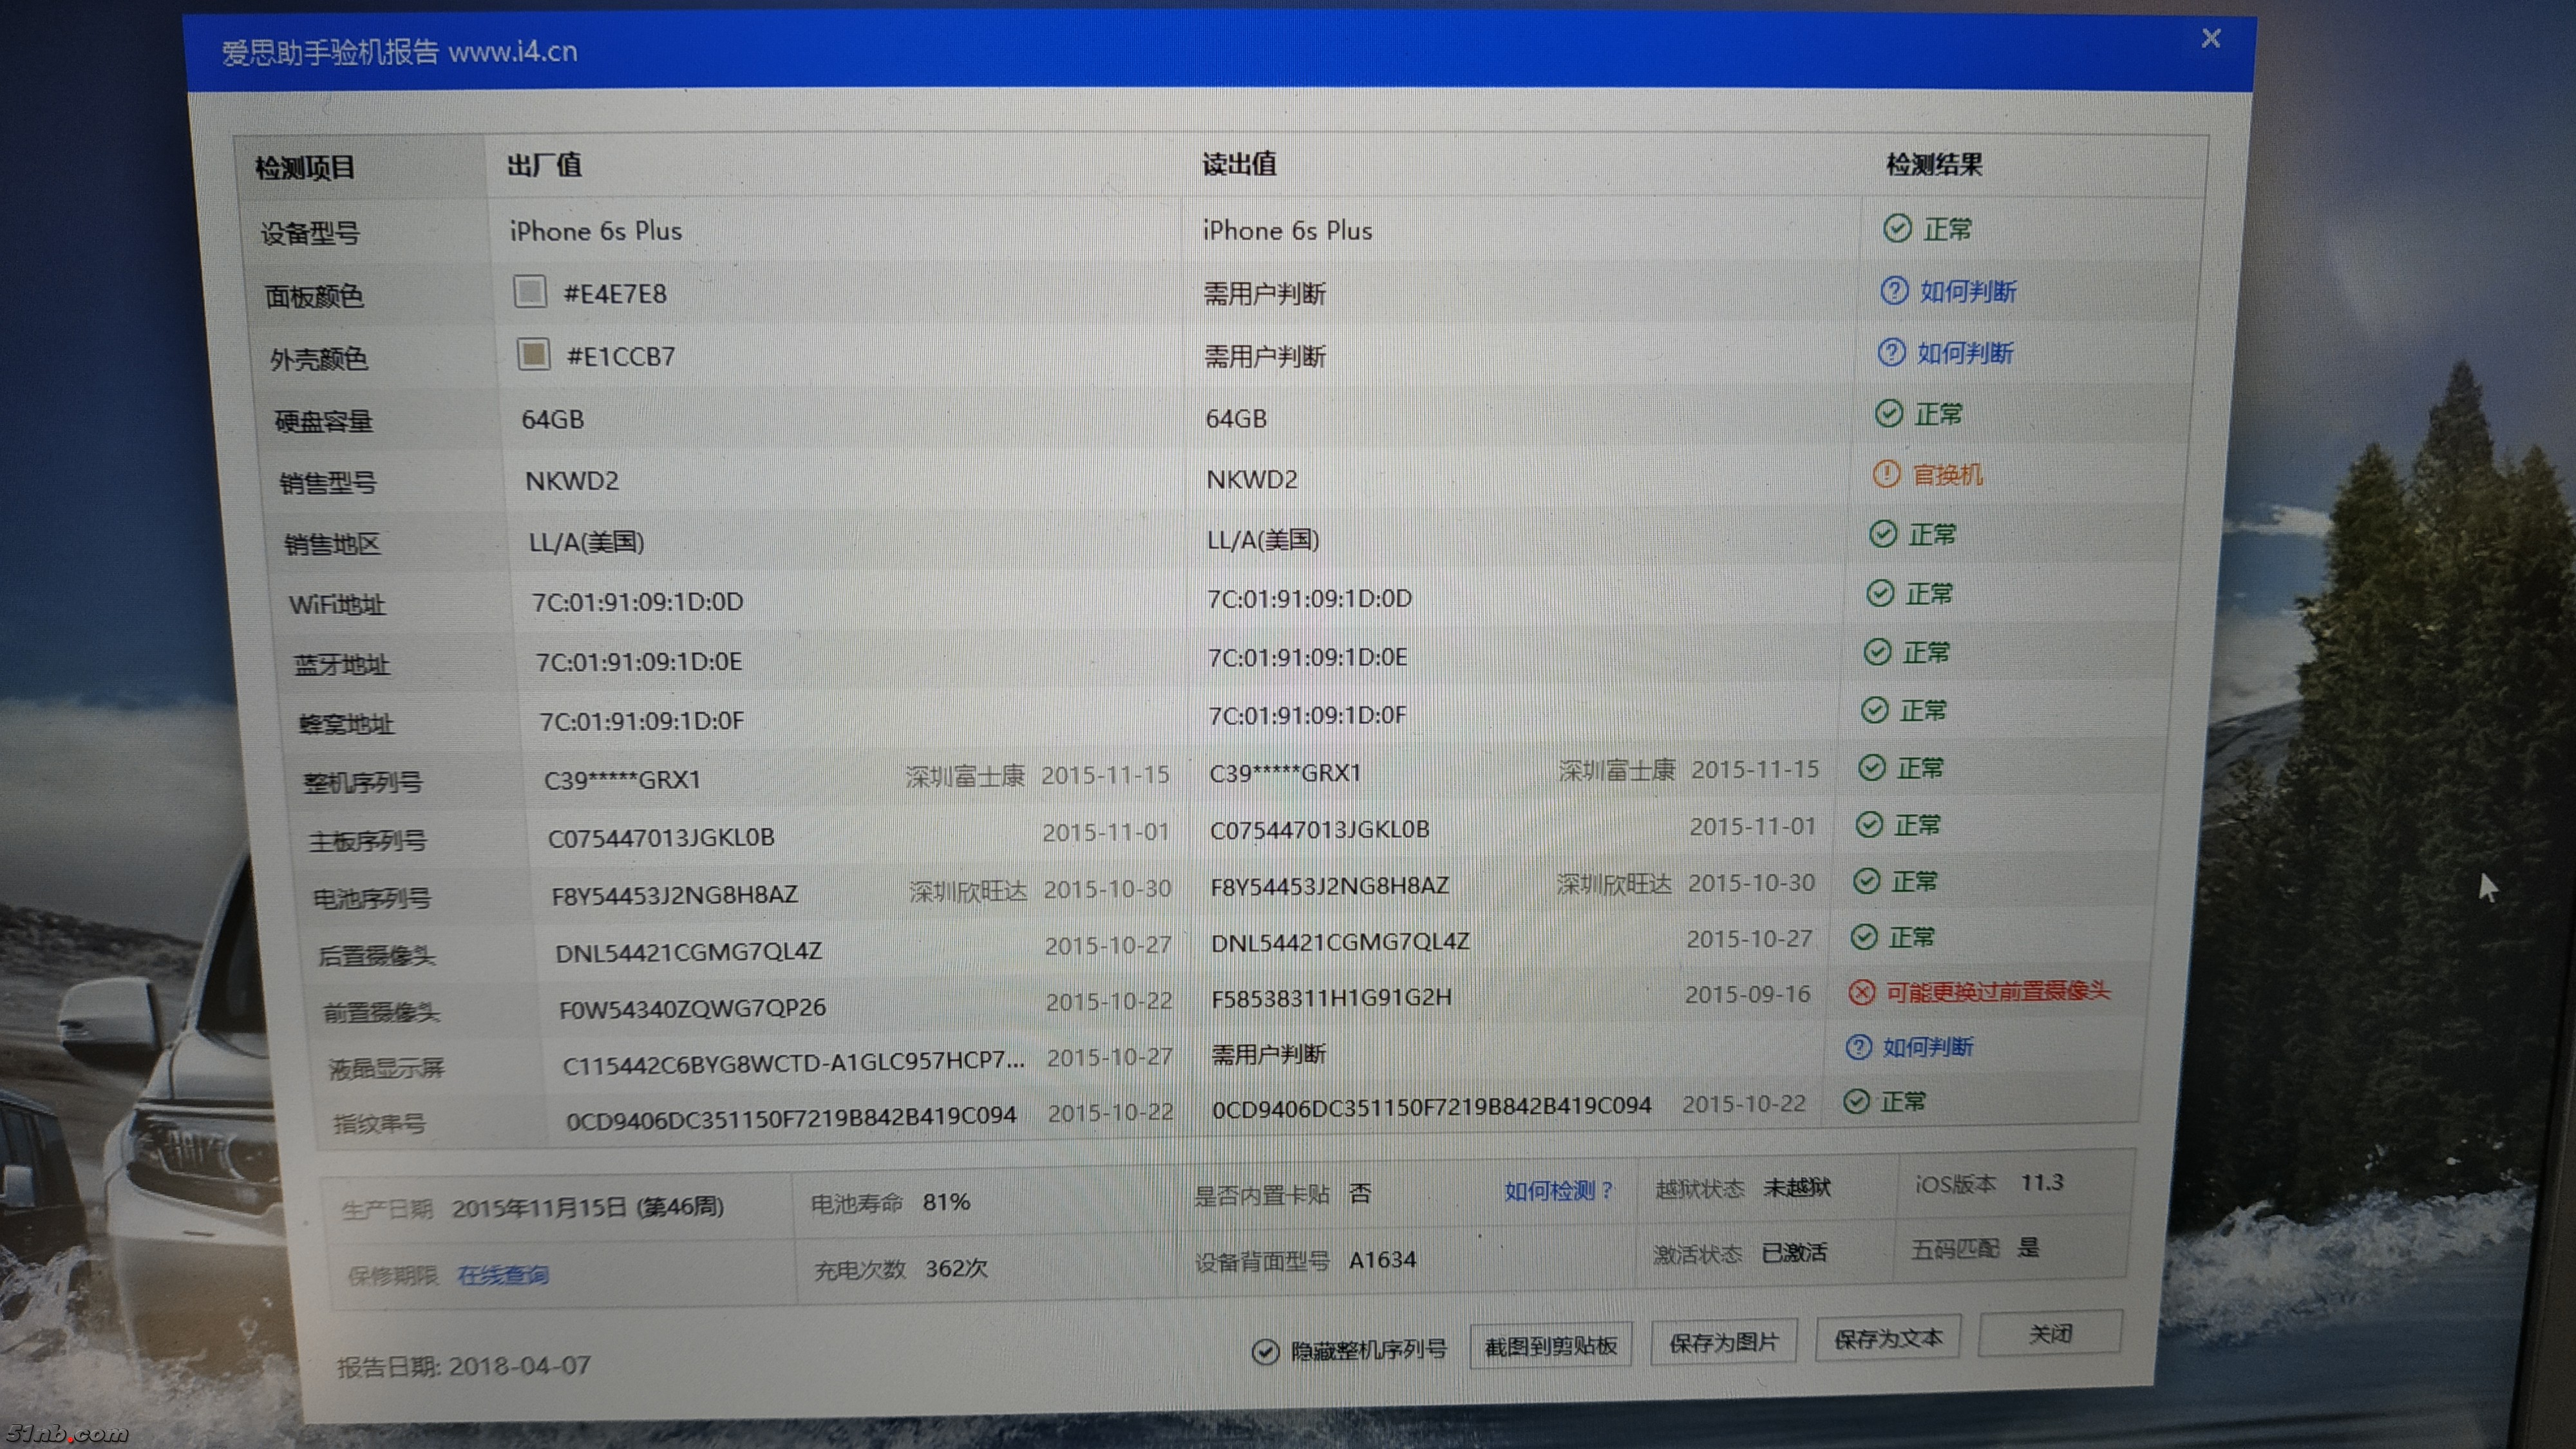Click 电池寿命 81% value
This screenshot has width=2576, height=1449.
coord(946,1202)
